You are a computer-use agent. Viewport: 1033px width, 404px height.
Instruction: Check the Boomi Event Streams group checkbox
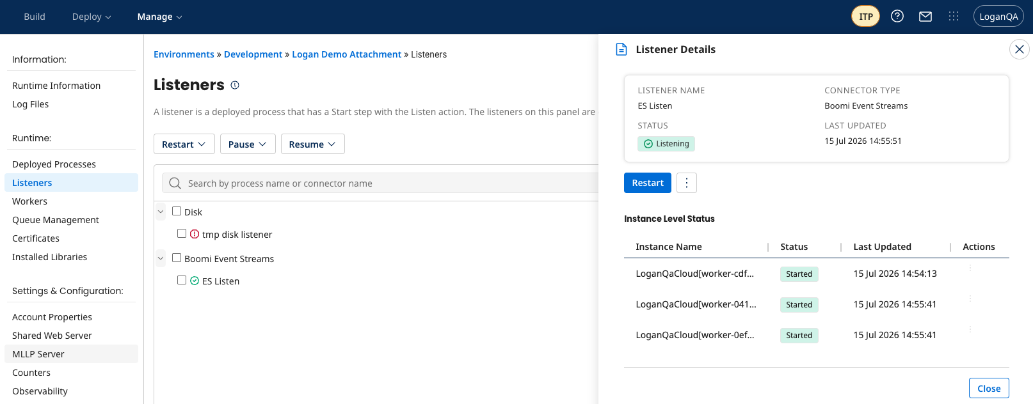pos(177,258)
